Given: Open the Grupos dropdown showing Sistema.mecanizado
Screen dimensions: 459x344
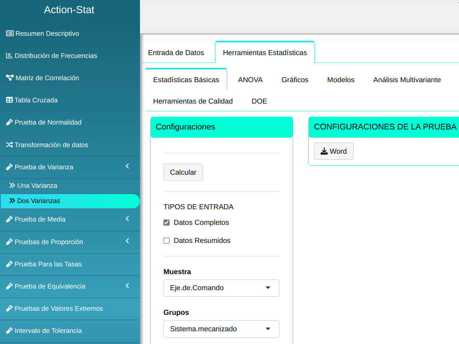Looking at the screenshot, I should [221, 329].
